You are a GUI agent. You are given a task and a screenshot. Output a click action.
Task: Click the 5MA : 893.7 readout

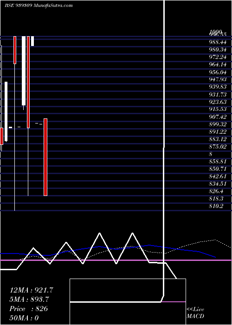30,299
